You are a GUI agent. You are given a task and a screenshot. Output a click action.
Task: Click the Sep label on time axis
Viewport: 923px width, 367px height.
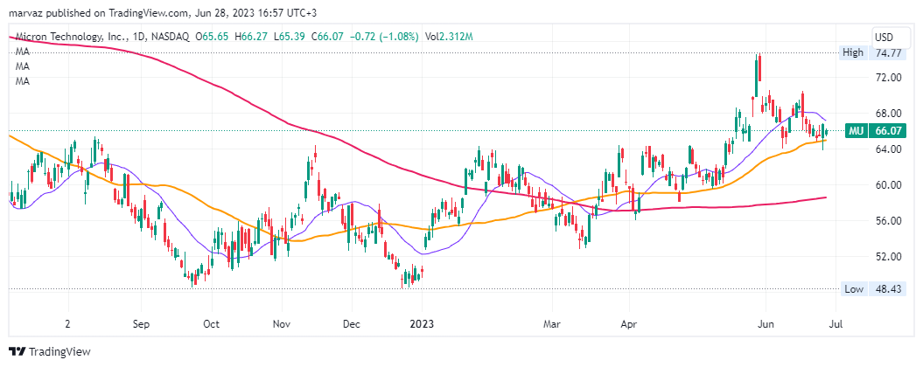(x=141, y=324)
